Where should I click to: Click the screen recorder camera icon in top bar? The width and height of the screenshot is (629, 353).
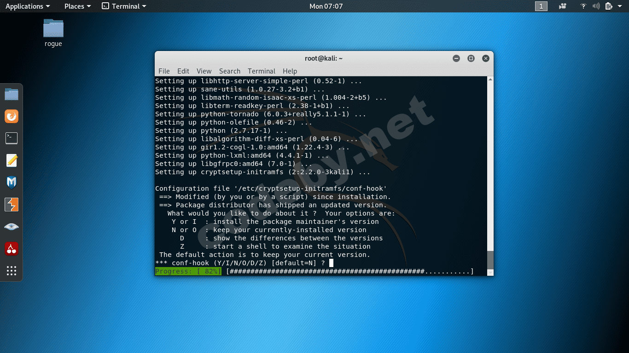coord(563,6)
